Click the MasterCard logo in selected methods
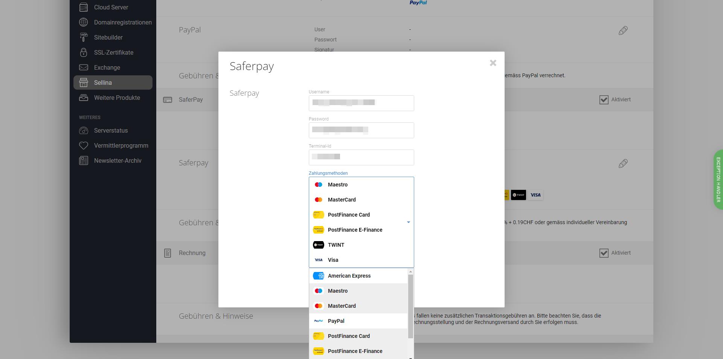 (319, 200)
